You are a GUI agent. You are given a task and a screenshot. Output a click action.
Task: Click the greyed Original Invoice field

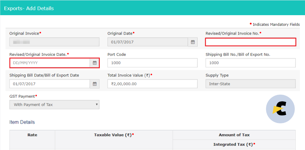click(x=54, y=42)
